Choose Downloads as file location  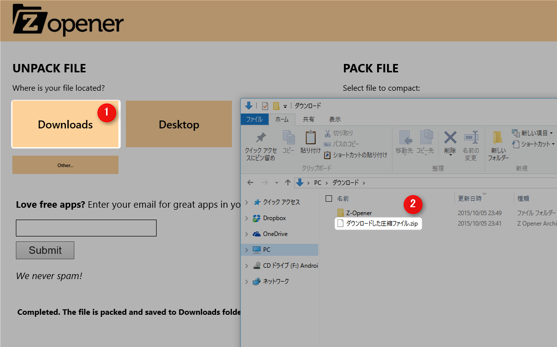(x=66, y=124)
